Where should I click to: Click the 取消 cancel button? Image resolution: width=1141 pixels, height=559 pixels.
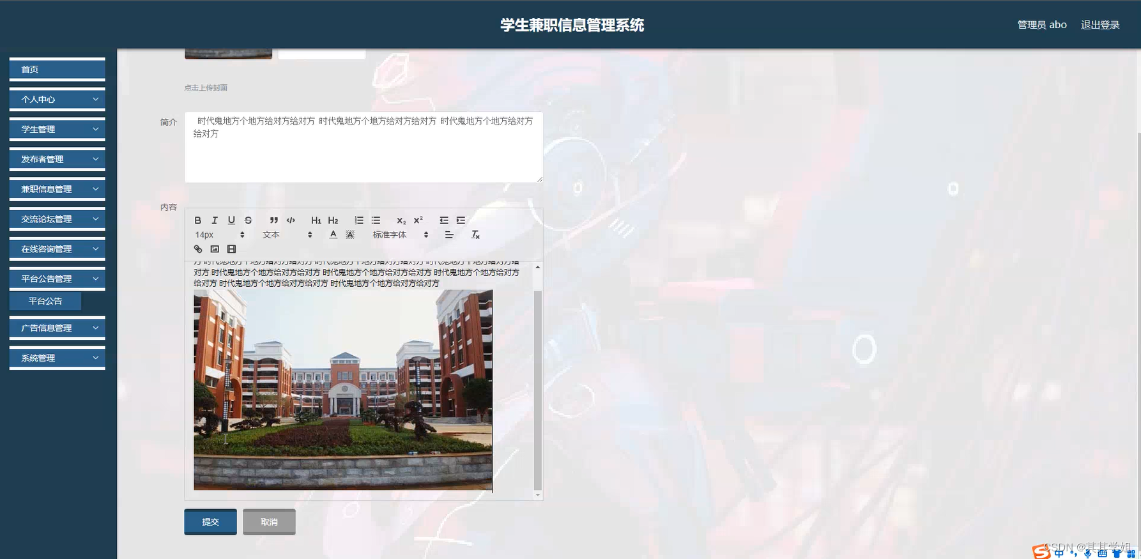point(269,522)
